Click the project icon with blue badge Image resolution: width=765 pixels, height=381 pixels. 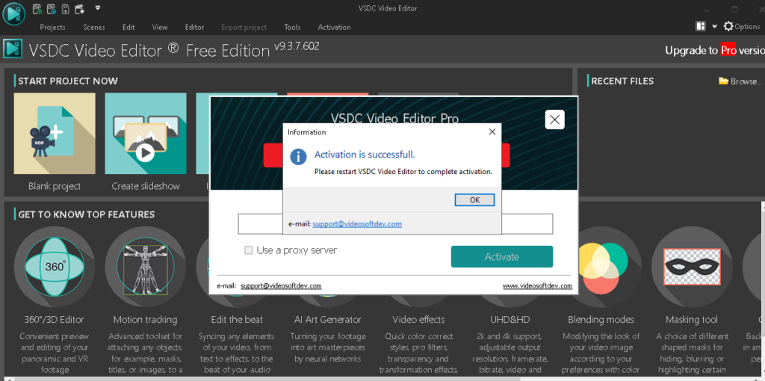tap(52, 8)
